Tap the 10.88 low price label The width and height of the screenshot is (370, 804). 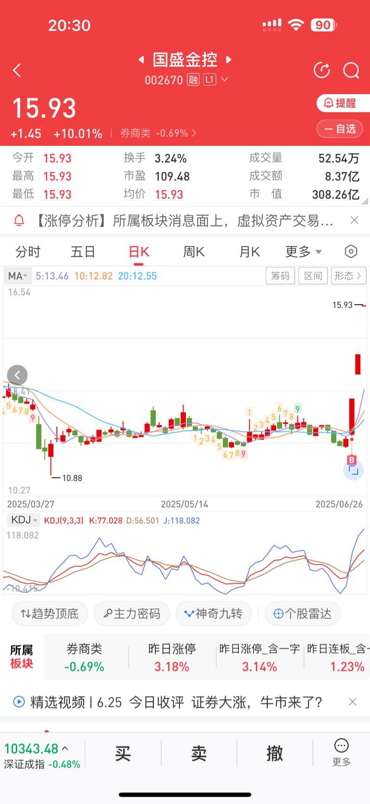[x=72, y=478]
